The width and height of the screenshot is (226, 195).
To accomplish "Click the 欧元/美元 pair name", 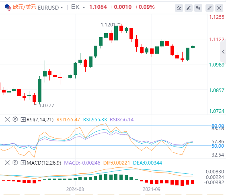I will [x=25, y=7].
